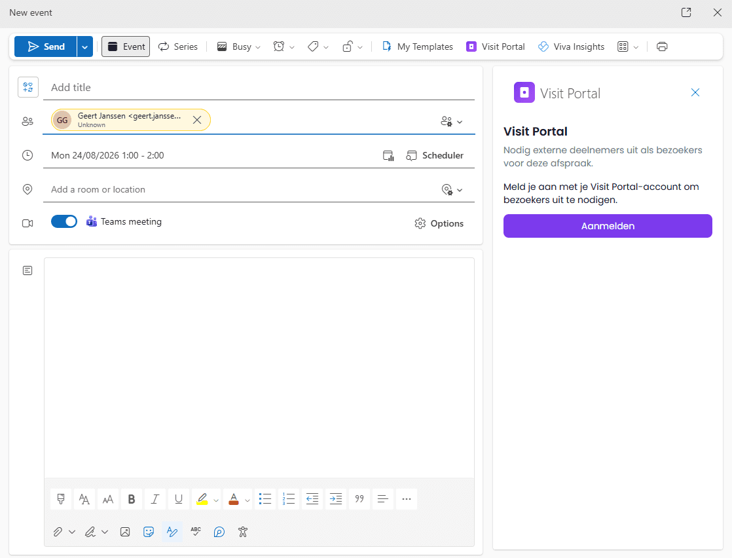
Task: Click the attach file paperclip icon
Action: click(x=58, y=532)
